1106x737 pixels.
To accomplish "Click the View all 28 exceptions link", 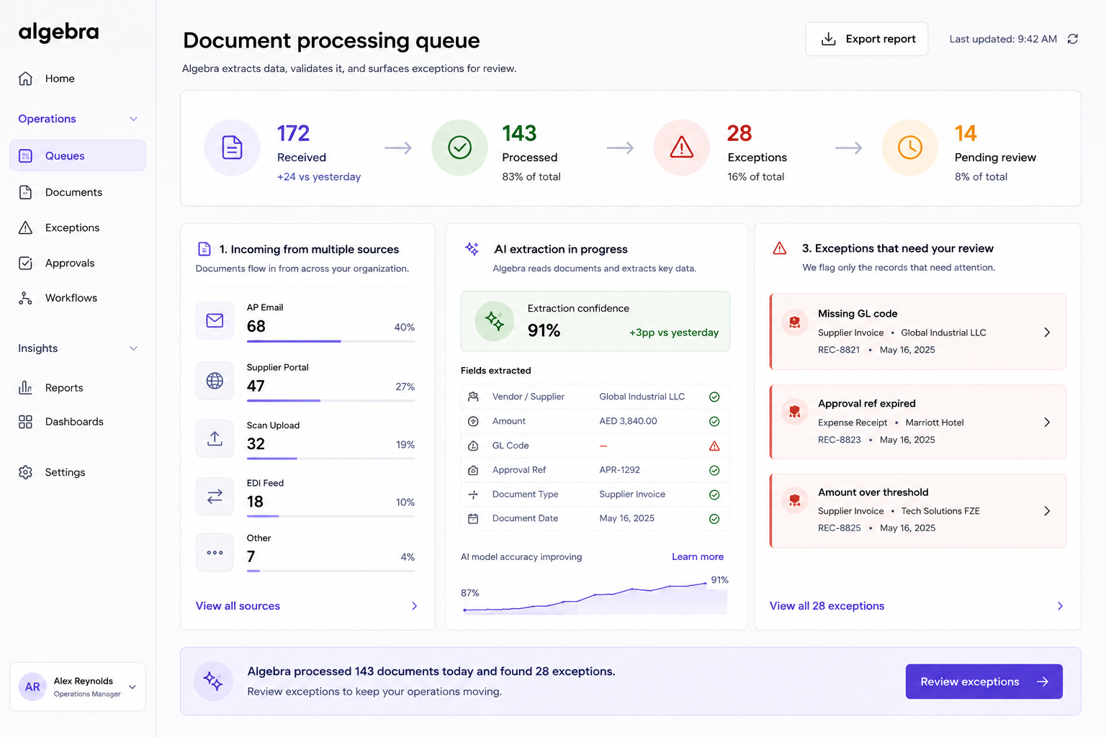I will tap(827, 606).
